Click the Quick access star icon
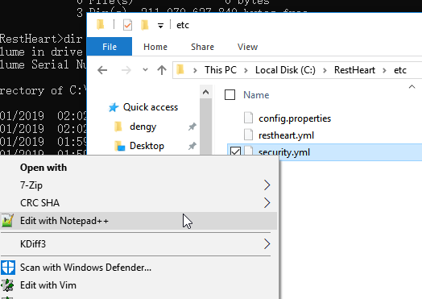 [x=114, y=107]
